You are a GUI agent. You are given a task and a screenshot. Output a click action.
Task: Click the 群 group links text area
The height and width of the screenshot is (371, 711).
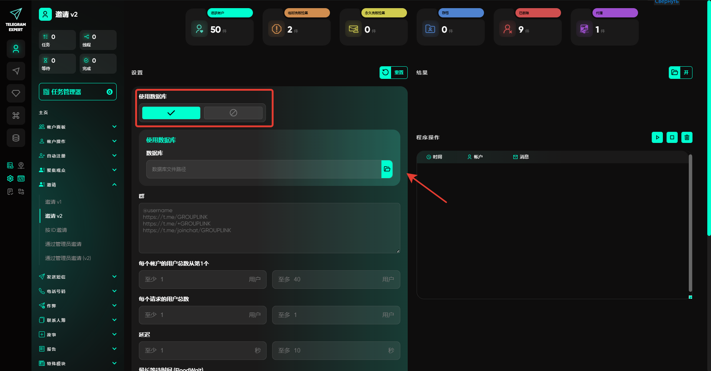(x=269, y=228)
